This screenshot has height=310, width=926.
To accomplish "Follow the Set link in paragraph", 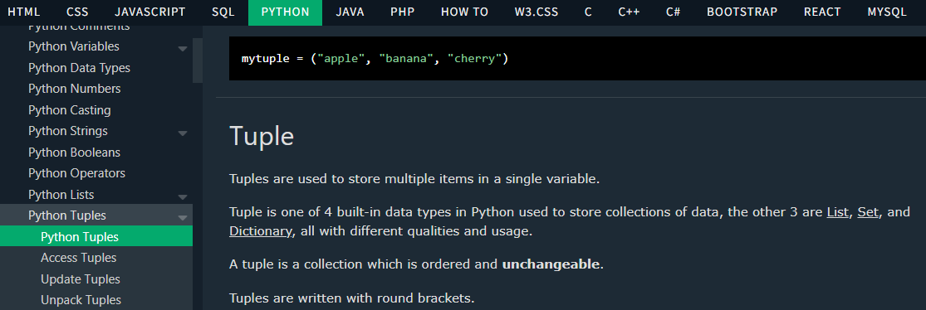I will coord(868,211).
